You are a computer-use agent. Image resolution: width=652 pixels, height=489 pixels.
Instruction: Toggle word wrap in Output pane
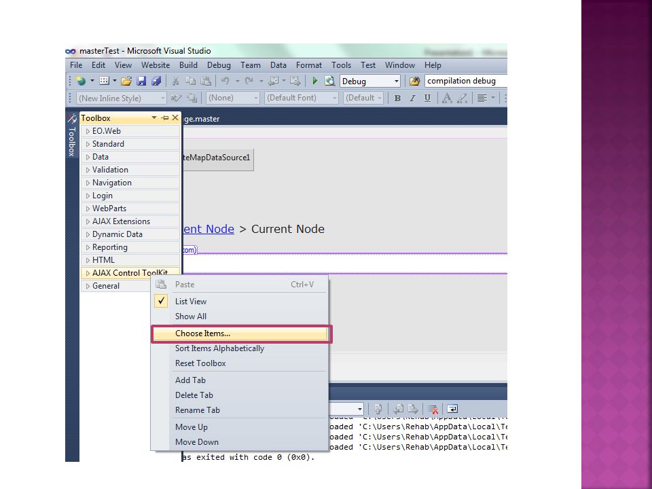[452, 409]
